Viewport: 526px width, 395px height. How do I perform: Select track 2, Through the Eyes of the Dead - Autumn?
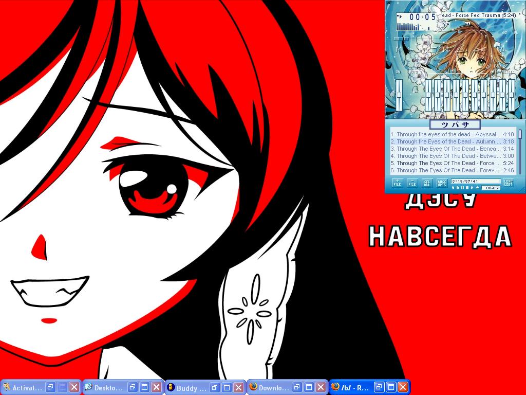pyautogui.click(x=452, y=141)
